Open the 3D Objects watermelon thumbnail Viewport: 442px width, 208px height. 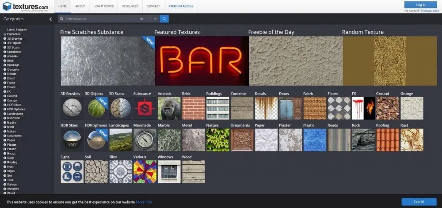pos(96,108)
